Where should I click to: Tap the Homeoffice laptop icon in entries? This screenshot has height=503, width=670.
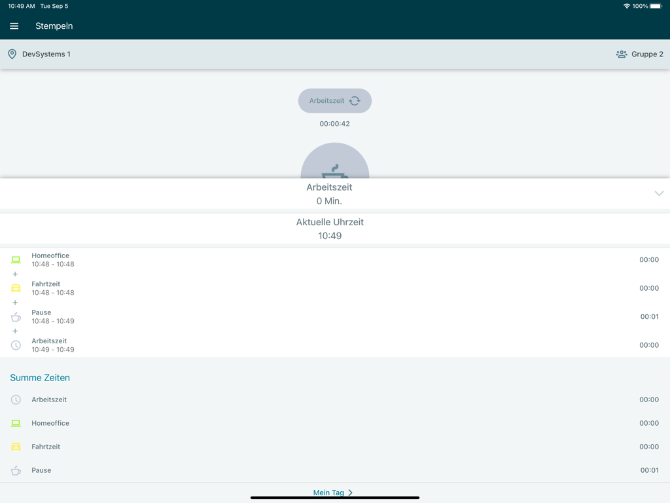(16, 260)
